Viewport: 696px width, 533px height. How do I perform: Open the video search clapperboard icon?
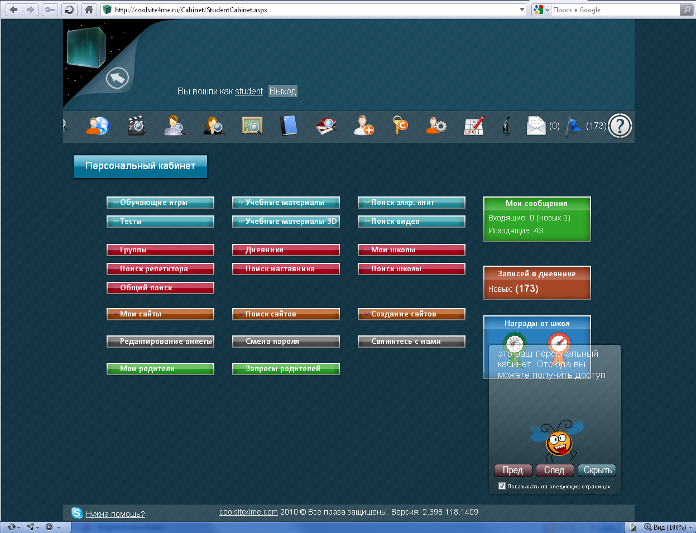[137, 126]
